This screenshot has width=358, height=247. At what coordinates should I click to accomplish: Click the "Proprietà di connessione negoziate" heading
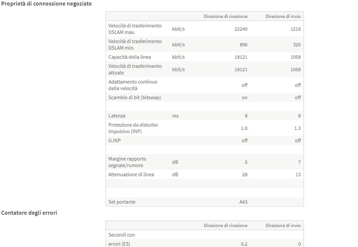point(46,3)
